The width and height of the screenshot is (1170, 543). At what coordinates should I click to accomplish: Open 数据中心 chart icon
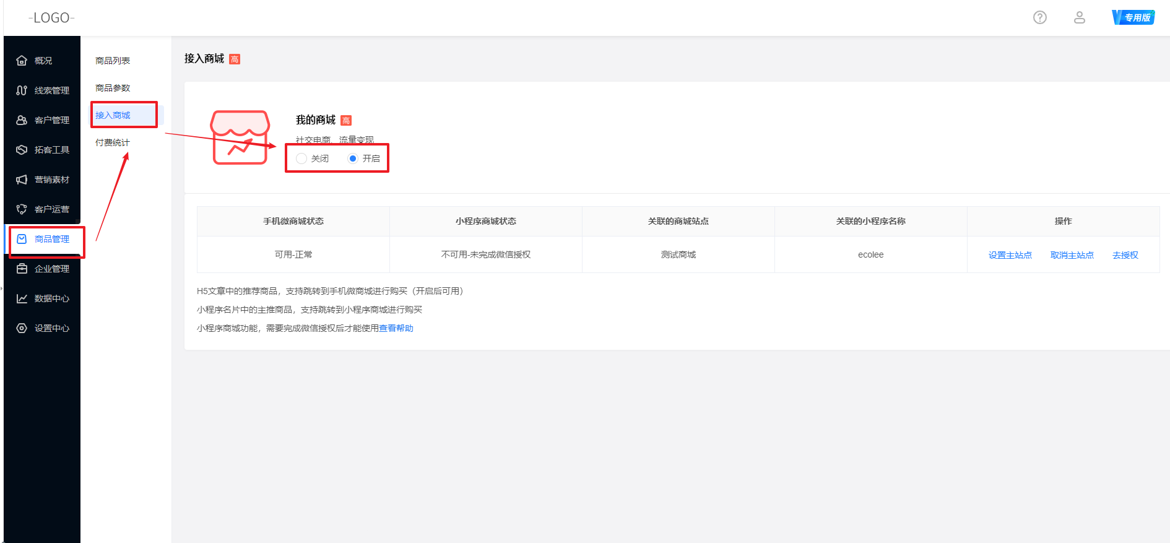click(x=22, y=298)
